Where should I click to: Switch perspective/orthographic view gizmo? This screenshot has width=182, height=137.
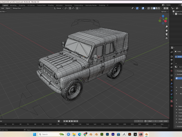[x=166, y=38]
